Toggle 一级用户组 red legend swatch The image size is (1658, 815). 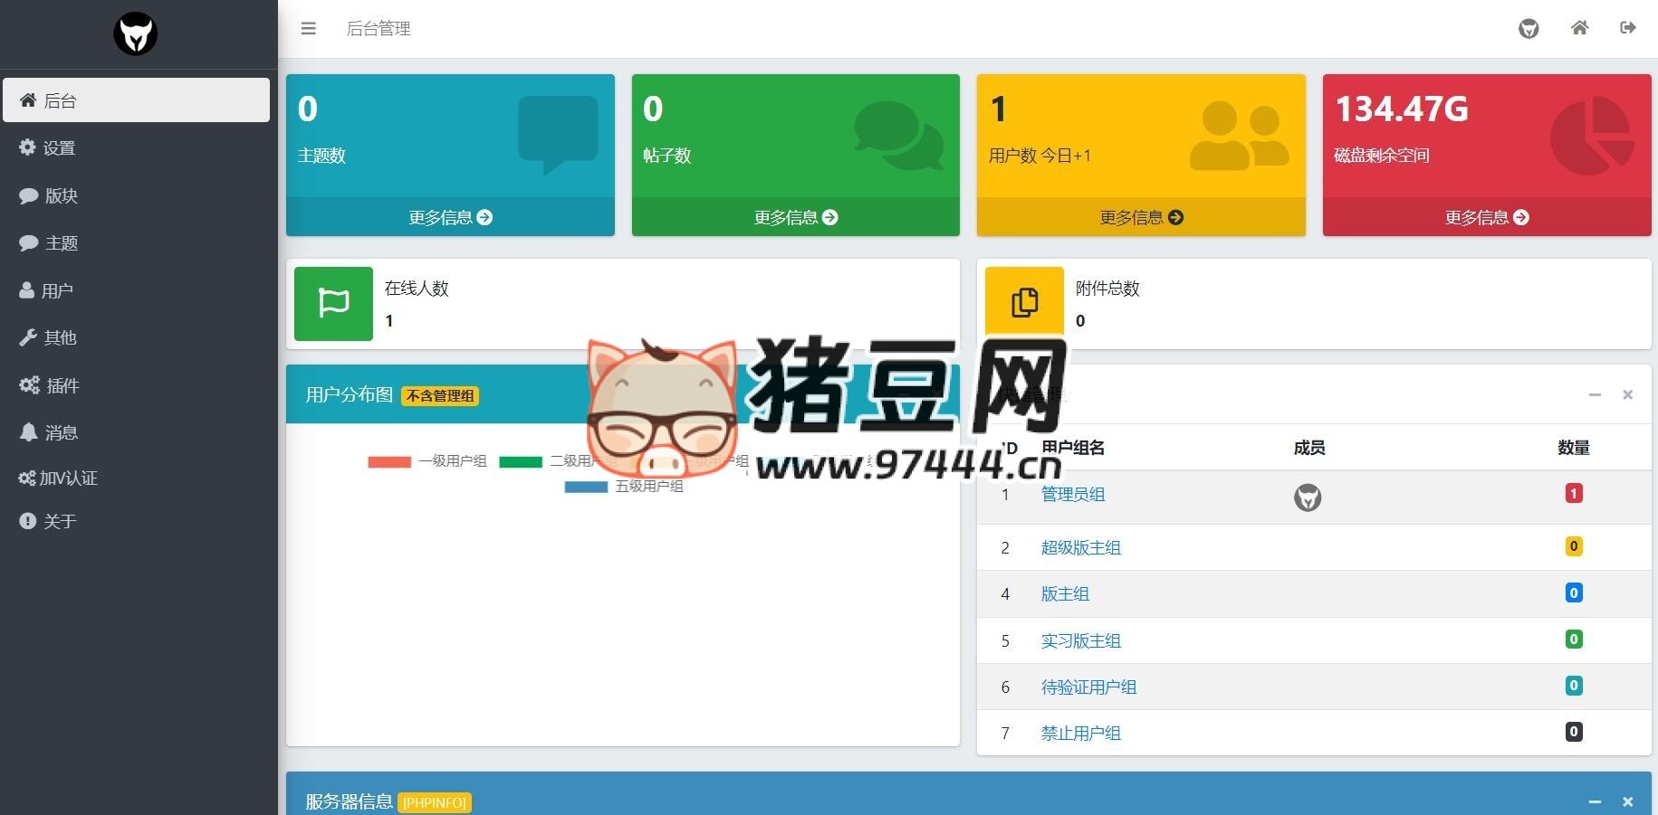[389, 461]
